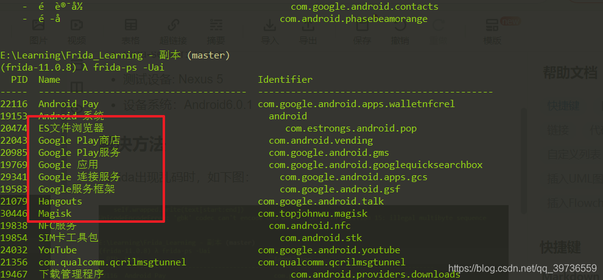Image resolution: width=603 pixels, height=280 pixels.
Task: Click the 'PID' column header
Action: click(19, 80)
